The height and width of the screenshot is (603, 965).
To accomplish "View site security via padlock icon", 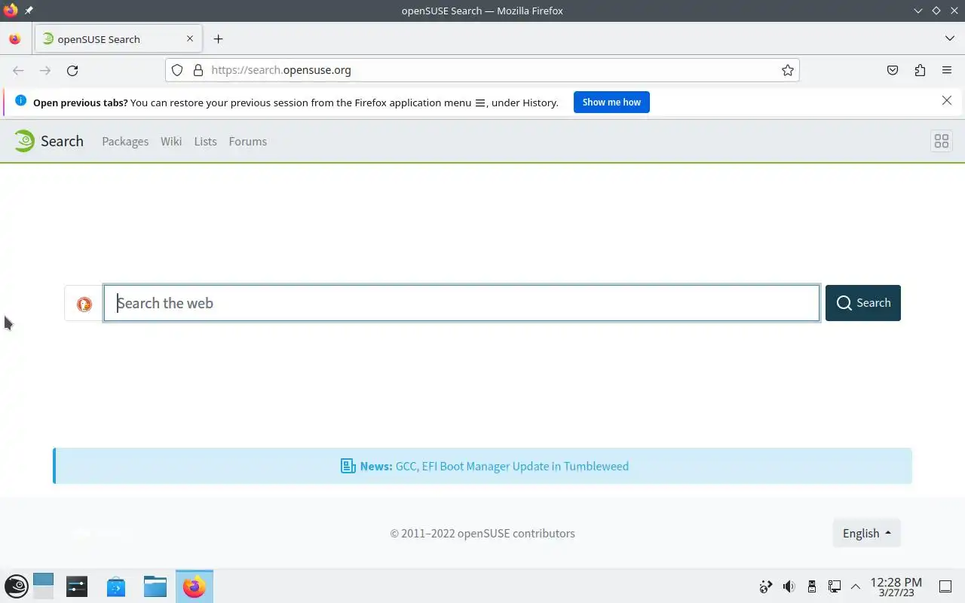I will coord(198,70).
